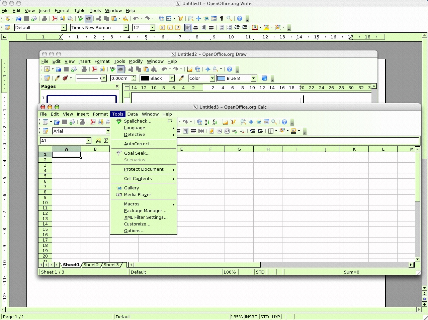428x320 pixels.
Task: Switch to Sheet3 tab in Calc
Action: [111, 265]
